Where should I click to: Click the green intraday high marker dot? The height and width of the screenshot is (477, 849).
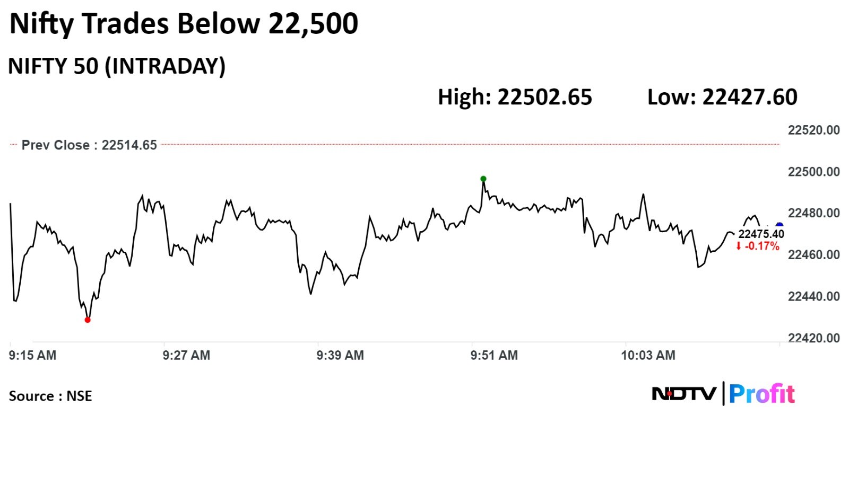[483, 179]
